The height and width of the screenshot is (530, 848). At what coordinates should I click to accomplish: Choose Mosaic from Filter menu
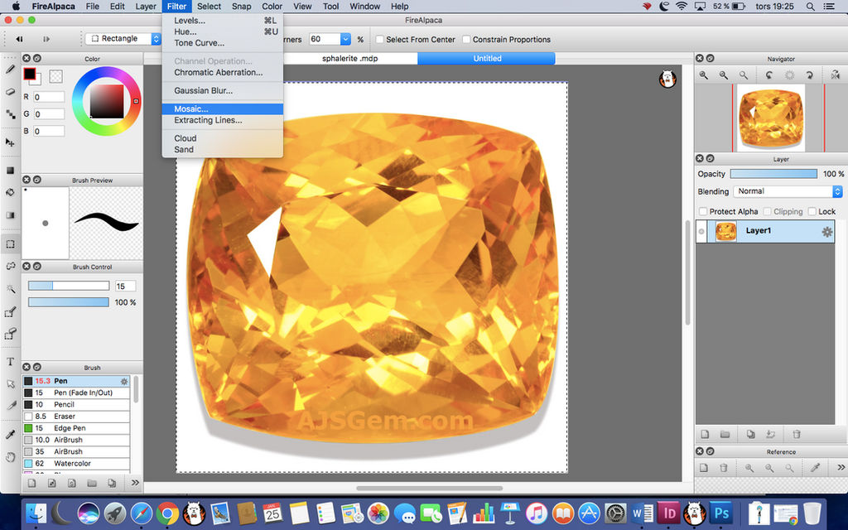pos(222,108)
